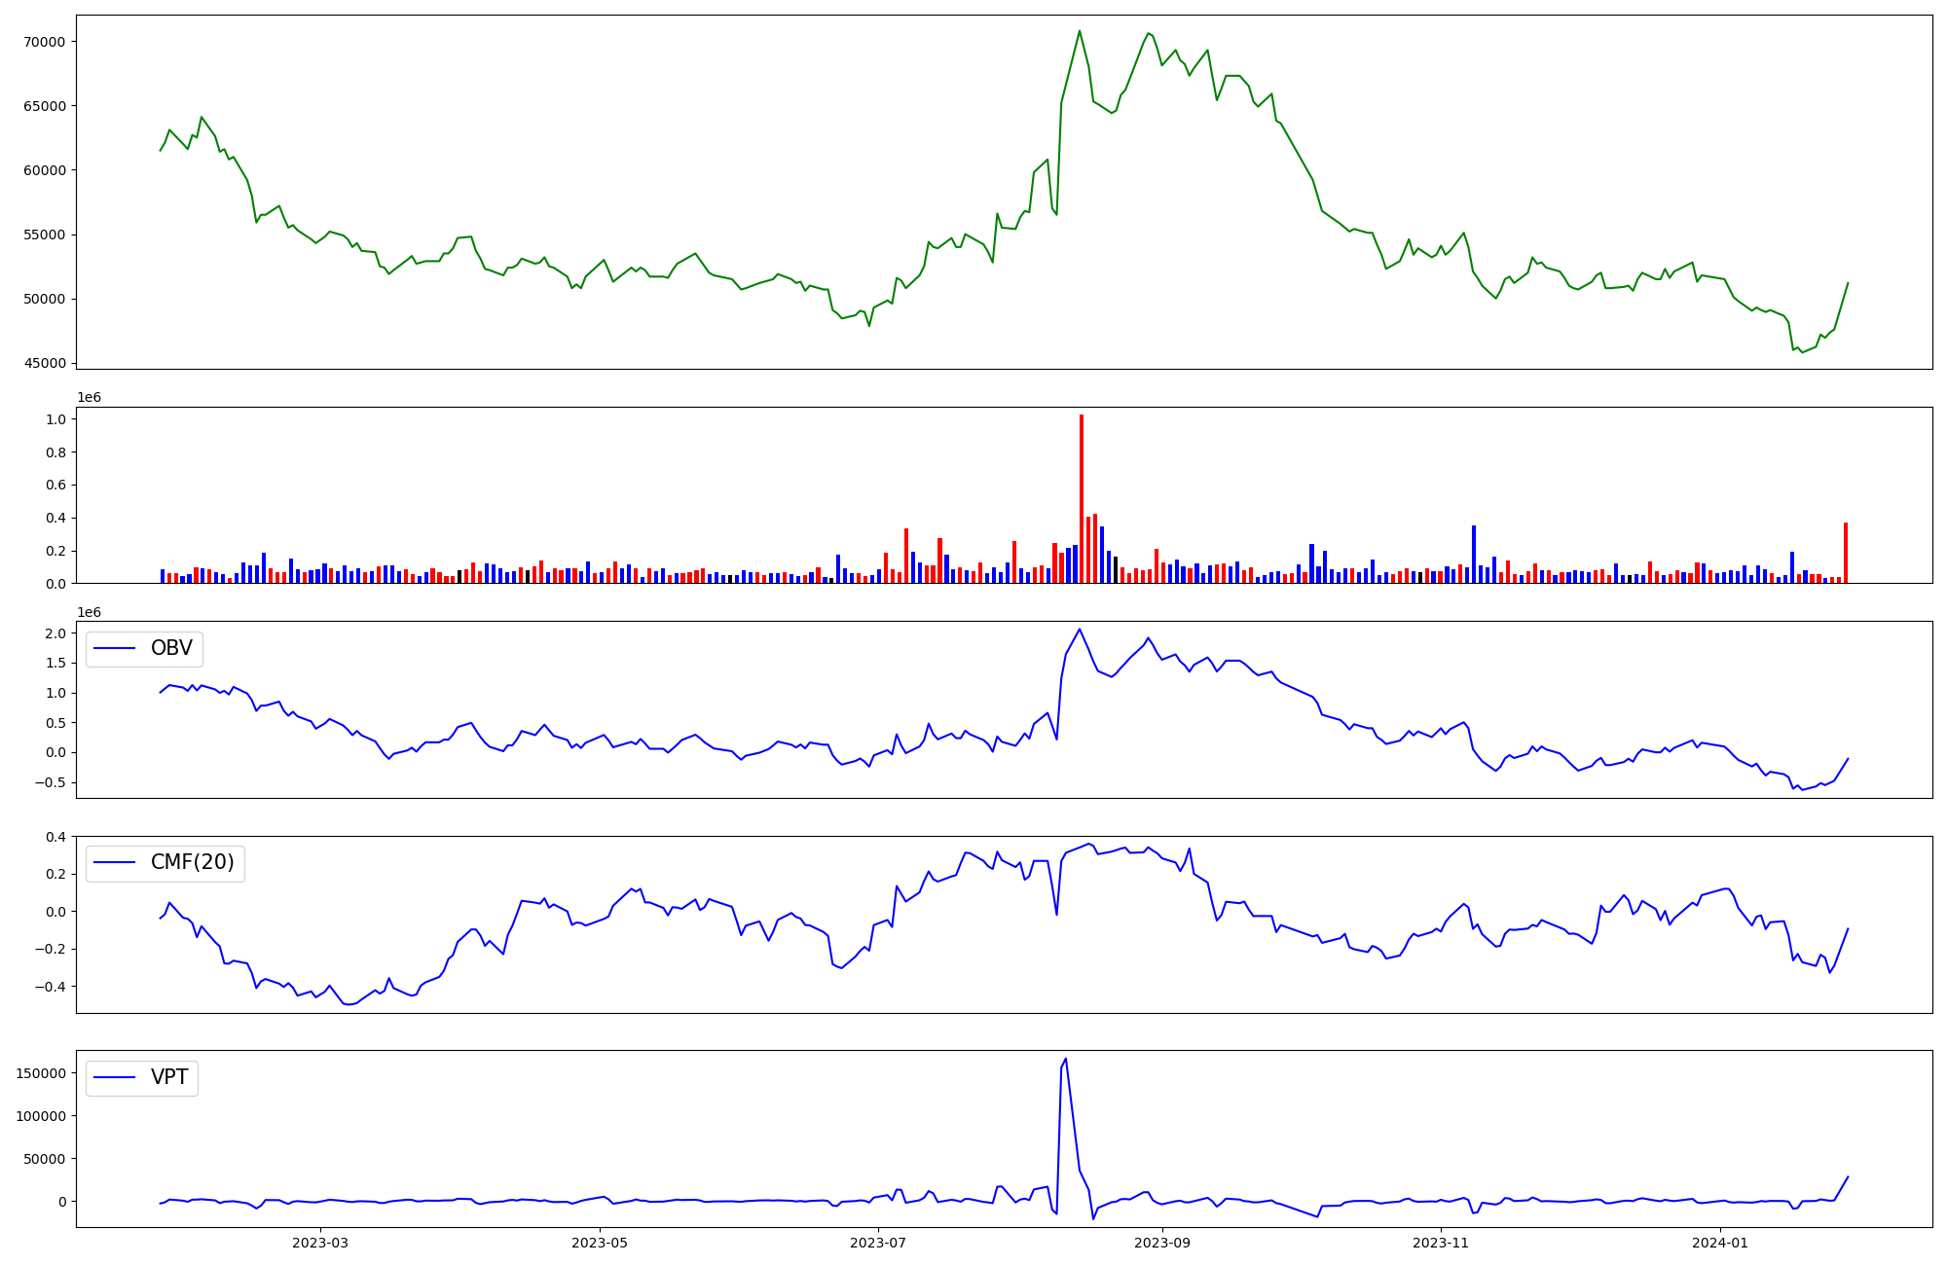1947x1265 pixels.
Task: Click the price chart's highest peak
Action: (x=1079, y=31)
